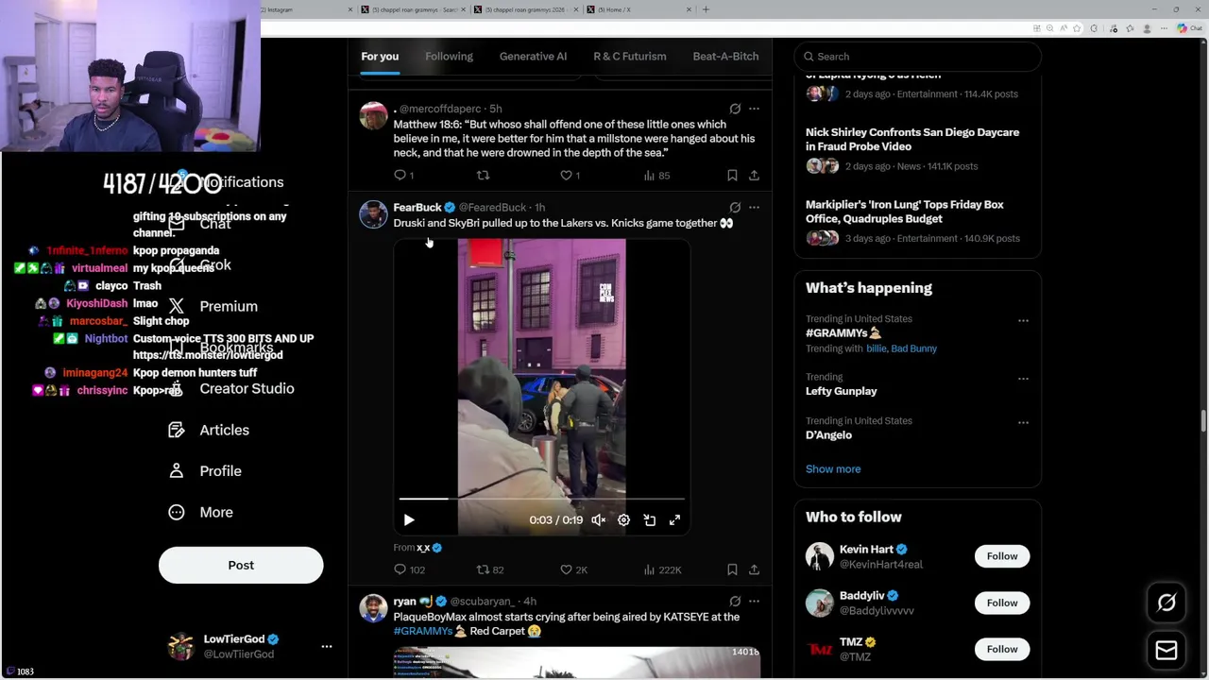Open the Beat-A-Bitch tab
The image size is (1209, 680).
point(725,56)
